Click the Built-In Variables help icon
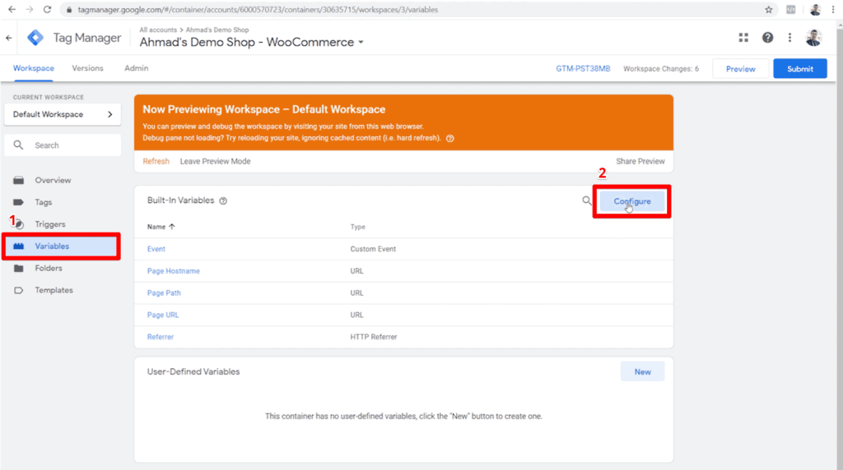Screen dimensions: 843x470 click(x=223, y=200)
